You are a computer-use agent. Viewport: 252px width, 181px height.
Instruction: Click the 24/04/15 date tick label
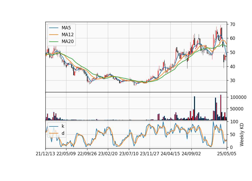coord(170,154)
